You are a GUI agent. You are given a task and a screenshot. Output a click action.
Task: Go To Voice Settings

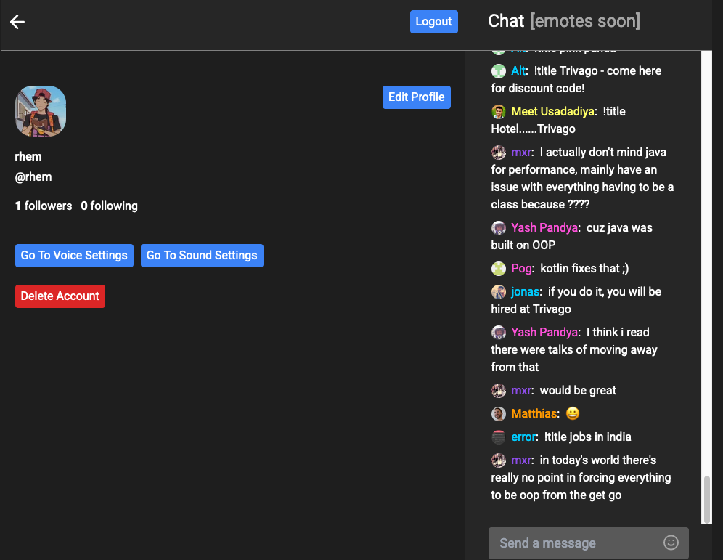click(x=73, y=255)
